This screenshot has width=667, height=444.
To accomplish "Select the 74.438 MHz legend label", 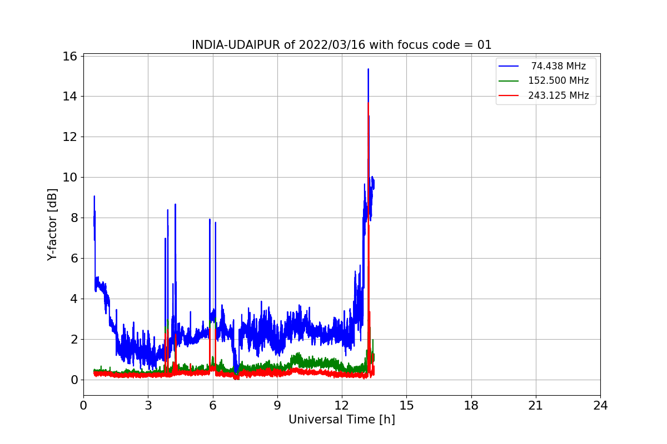I will (x=558, y=66).
